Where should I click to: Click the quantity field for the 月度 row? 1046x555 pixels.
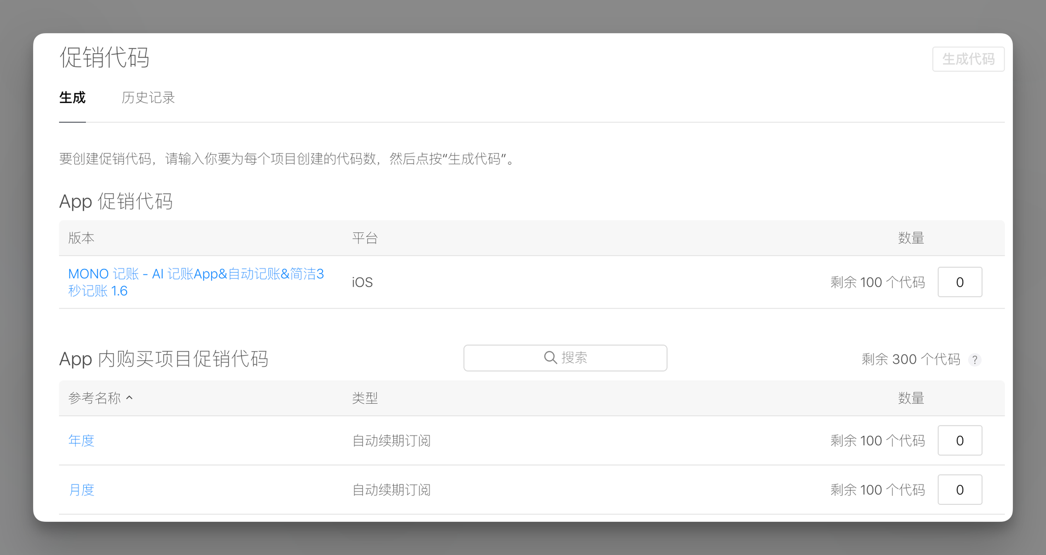959,490
